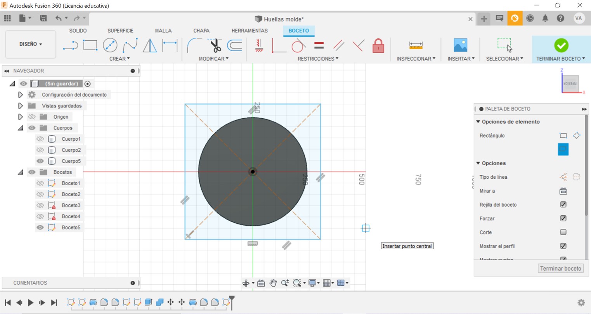The image size is (591, 314).
Task: Click the Save icon
Action: tap(43, 18)
